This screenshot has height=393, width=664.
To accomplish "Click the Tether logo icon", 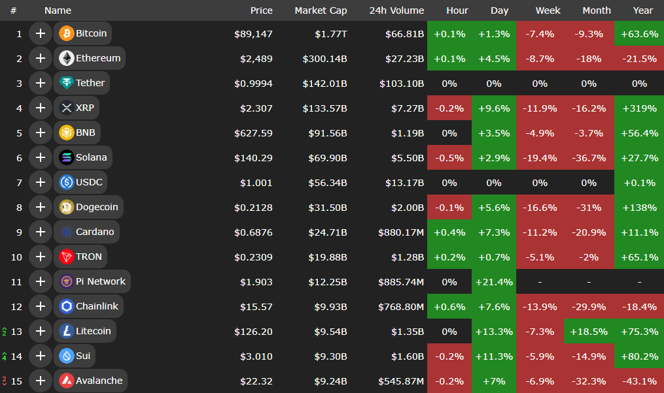I will (x=66, y=83).
